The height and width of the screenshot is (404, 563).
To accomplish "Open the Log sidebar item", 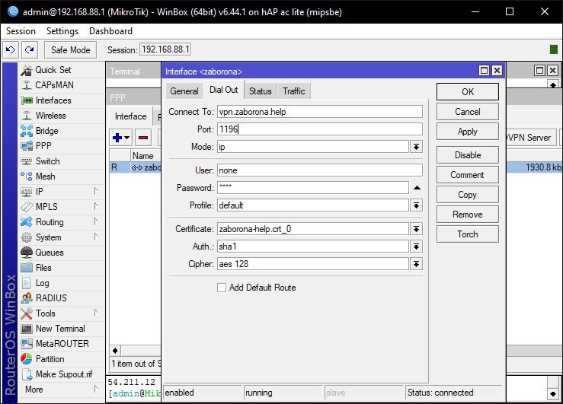I will tap(62, 283).
